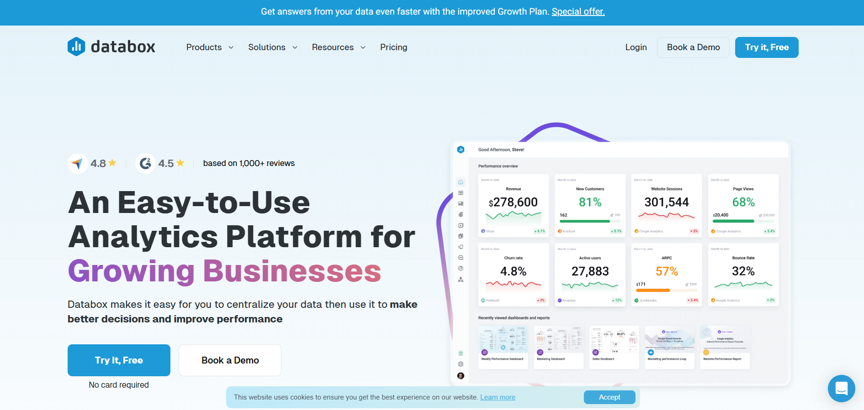This screenshot has width=864, height=410.
Task: Click the Capterra rating icon
Action: click(78, 163)
